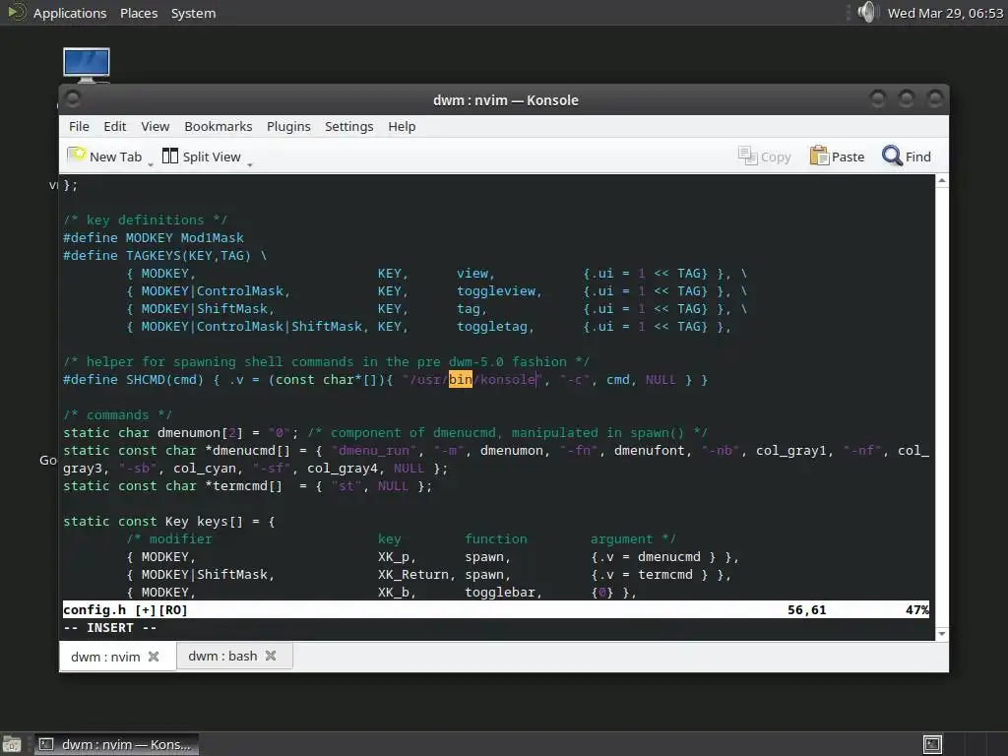Click 'toggleview,' in the TAGKEYS macro
Screen dimensions: 1008x756
pyautogui.click(x=499, y=291)
